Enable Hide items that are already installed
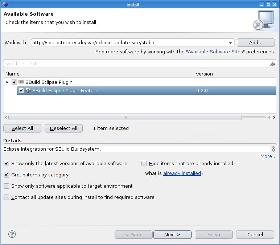 point(144,163)
